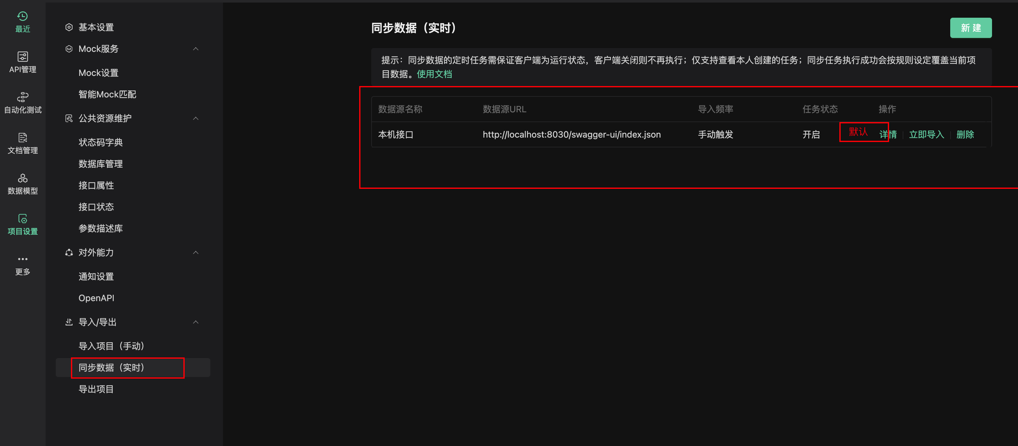Click the 公共资源维护 section icon
This screenshot has height=446, width=1018.
pos(69,118)
